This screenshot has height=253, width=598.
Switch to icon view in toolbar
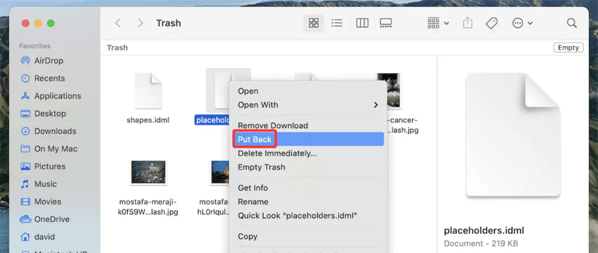point(313,23)
